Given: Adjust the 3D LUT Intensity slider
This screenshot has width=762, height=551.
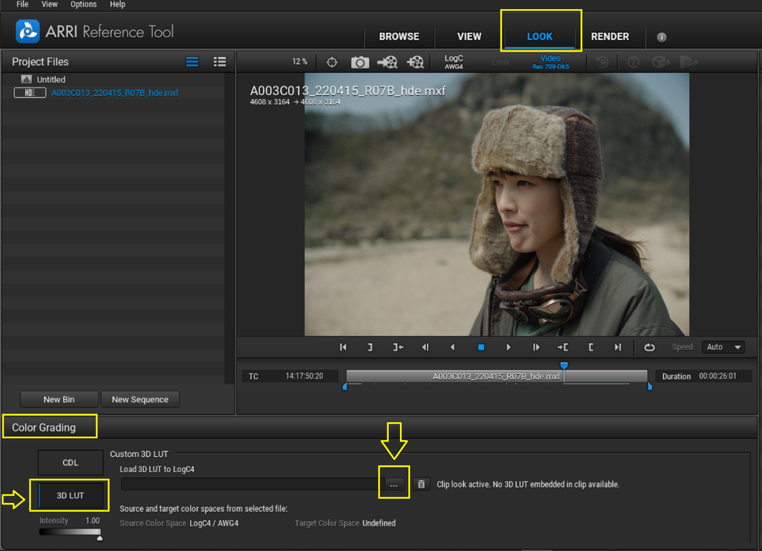Looking at the screenshot, I should [x=70, y=532].
